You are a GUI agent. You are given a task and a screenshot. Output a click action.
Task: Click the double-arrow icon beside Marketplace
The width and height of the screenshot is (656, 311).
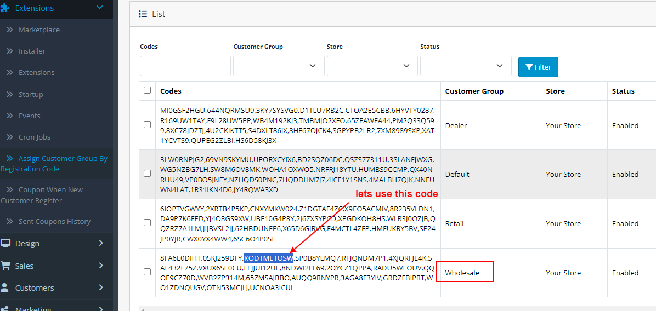(x=10, y=30)
